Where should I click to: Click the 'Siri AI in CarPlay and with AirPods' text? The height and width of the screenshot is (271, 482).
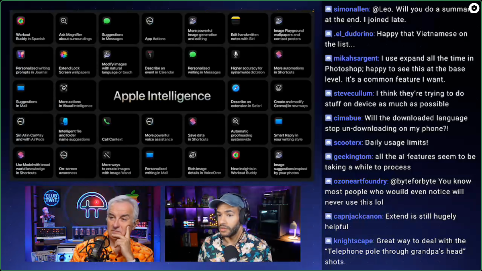coord(30,137)
